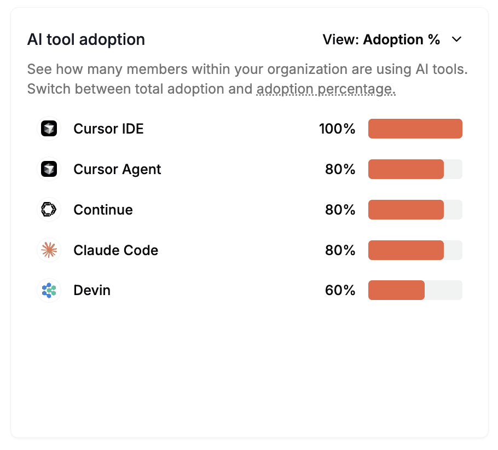Screen dimensions: 498x450
Task: Click the Continue adoption bar
Action: 415,210
